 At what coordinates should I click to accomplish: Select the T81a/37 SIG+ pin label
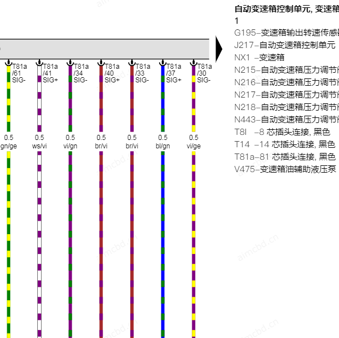pyautogui.click(x=174, y=73)
